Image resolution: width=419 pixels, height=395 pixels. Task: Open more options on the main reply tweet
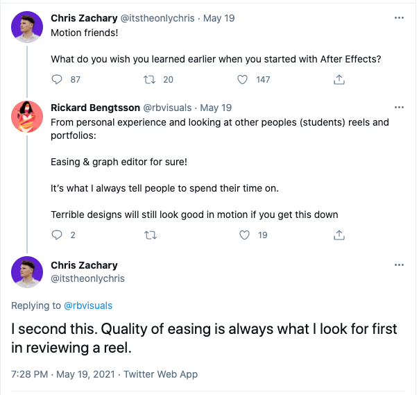point(399,265)
